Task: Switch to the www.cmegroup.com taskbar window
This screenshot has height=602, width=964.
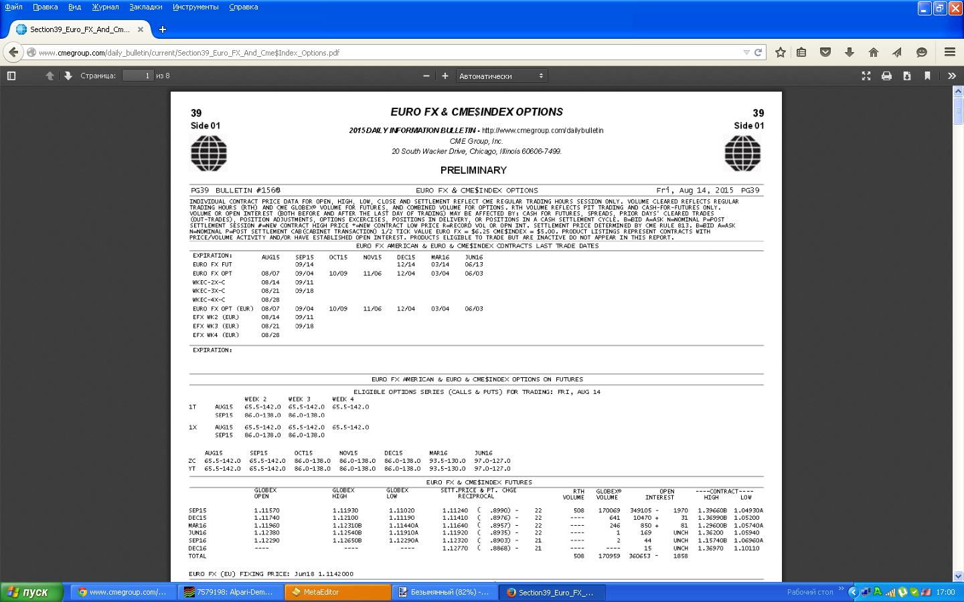Action: [123, 592]
